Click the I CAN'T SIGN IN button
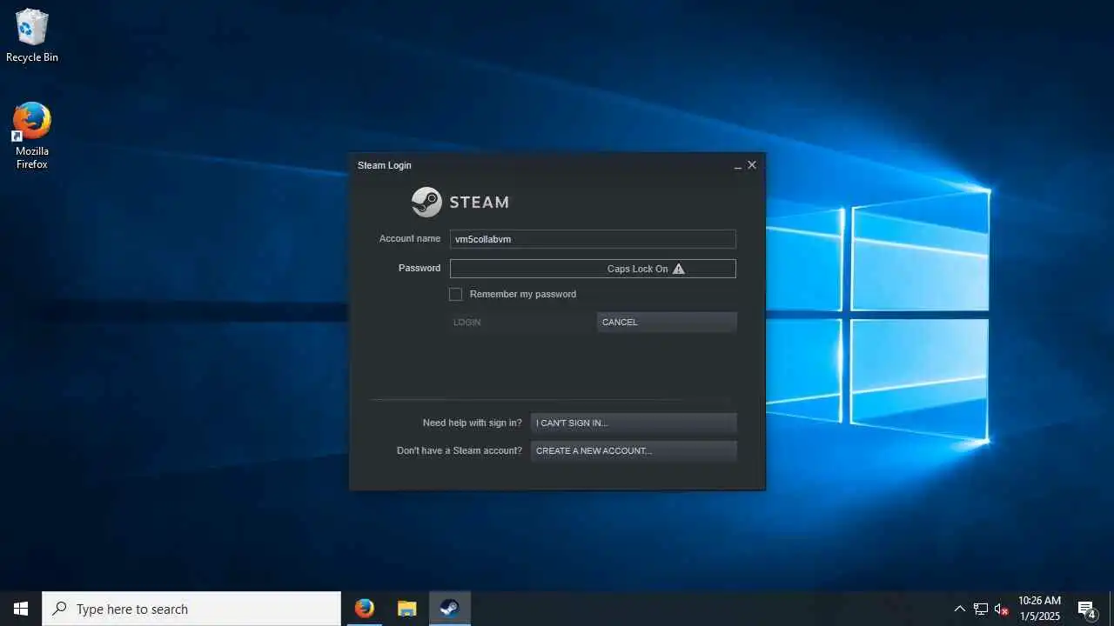The height and width of the screenshot is (626, 1114). click(634, 423)
